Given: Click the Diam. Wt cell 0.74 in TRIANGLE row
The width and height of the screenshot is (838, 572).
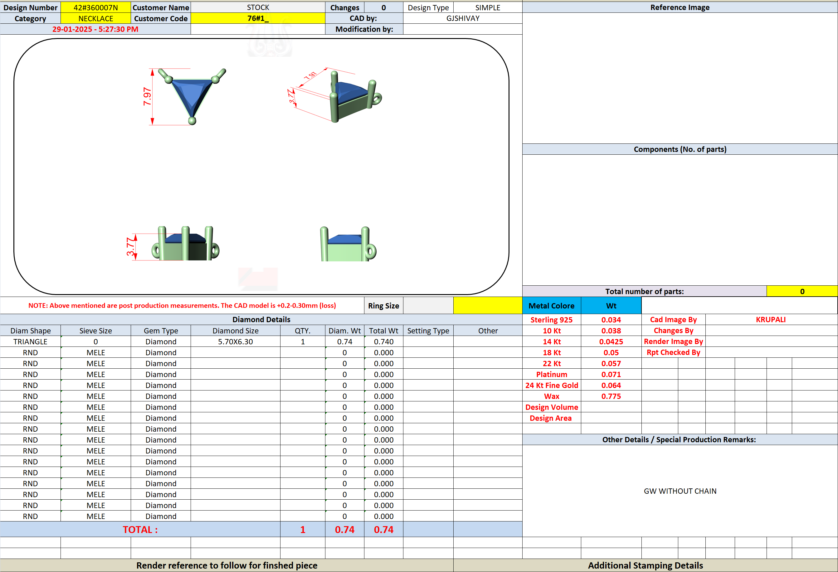Looking at the screenshot, I should pos(344,342).
